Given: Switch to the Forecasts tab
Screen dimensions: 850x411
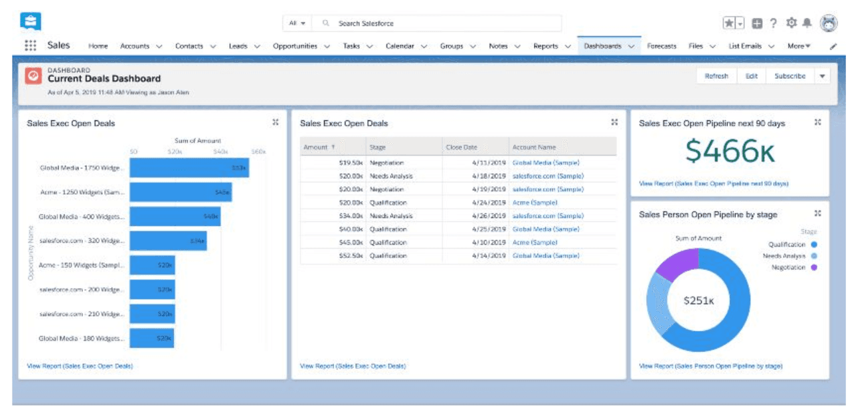Looking at the screenshot, I should click(661, 46).
